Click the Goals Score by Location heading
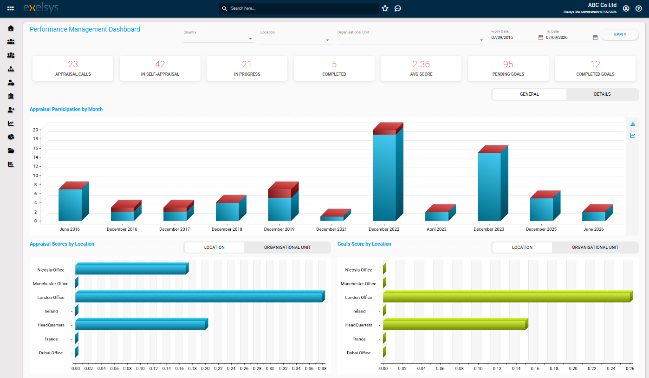 coord(364,244)
